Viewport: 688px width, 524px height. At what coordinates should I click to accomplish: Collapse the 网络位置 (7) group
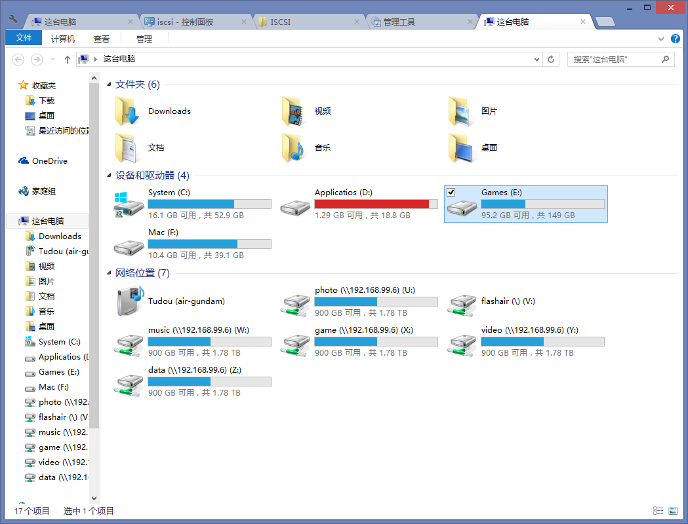(x=109, y=273)
